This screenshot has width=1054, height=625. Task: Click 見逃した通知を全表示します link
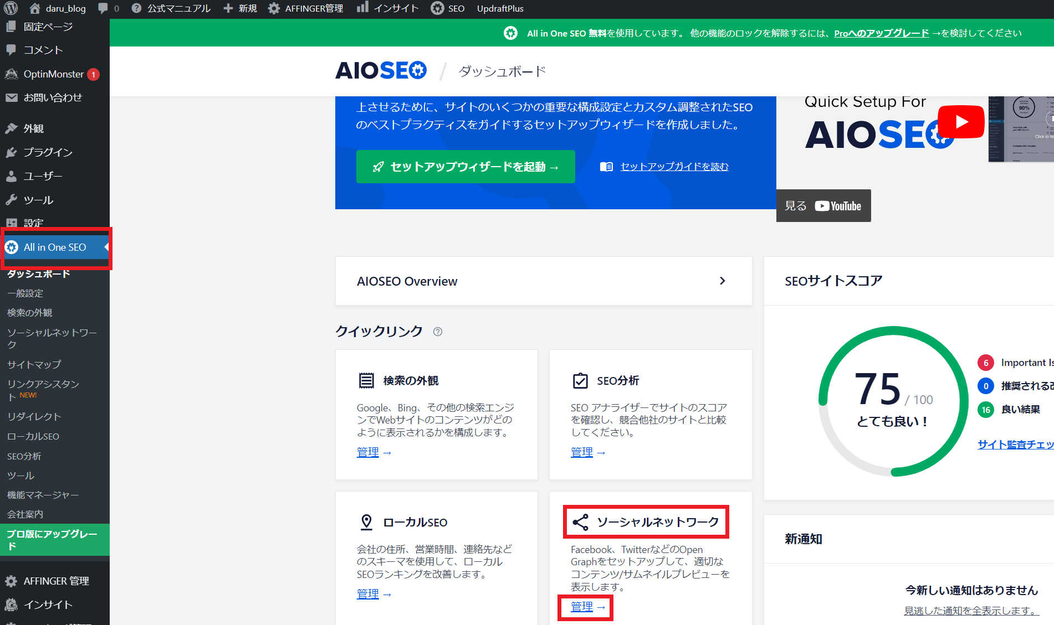[971, 611]
